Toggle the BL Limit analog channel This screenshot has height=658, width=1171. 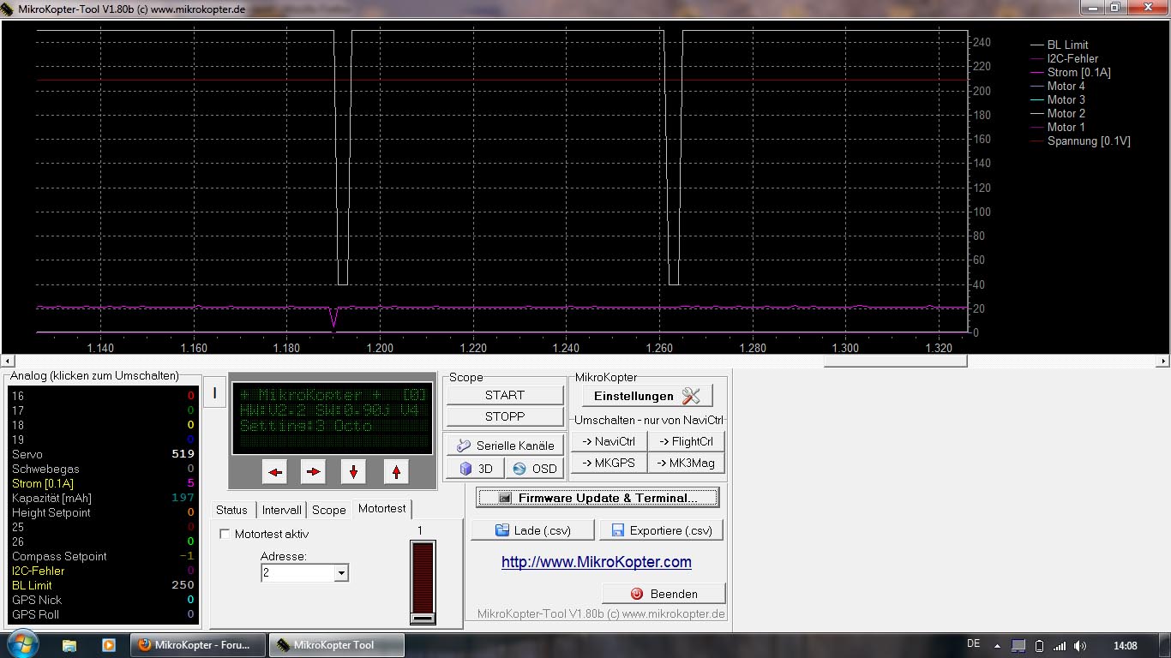click(x=32, y=585)
